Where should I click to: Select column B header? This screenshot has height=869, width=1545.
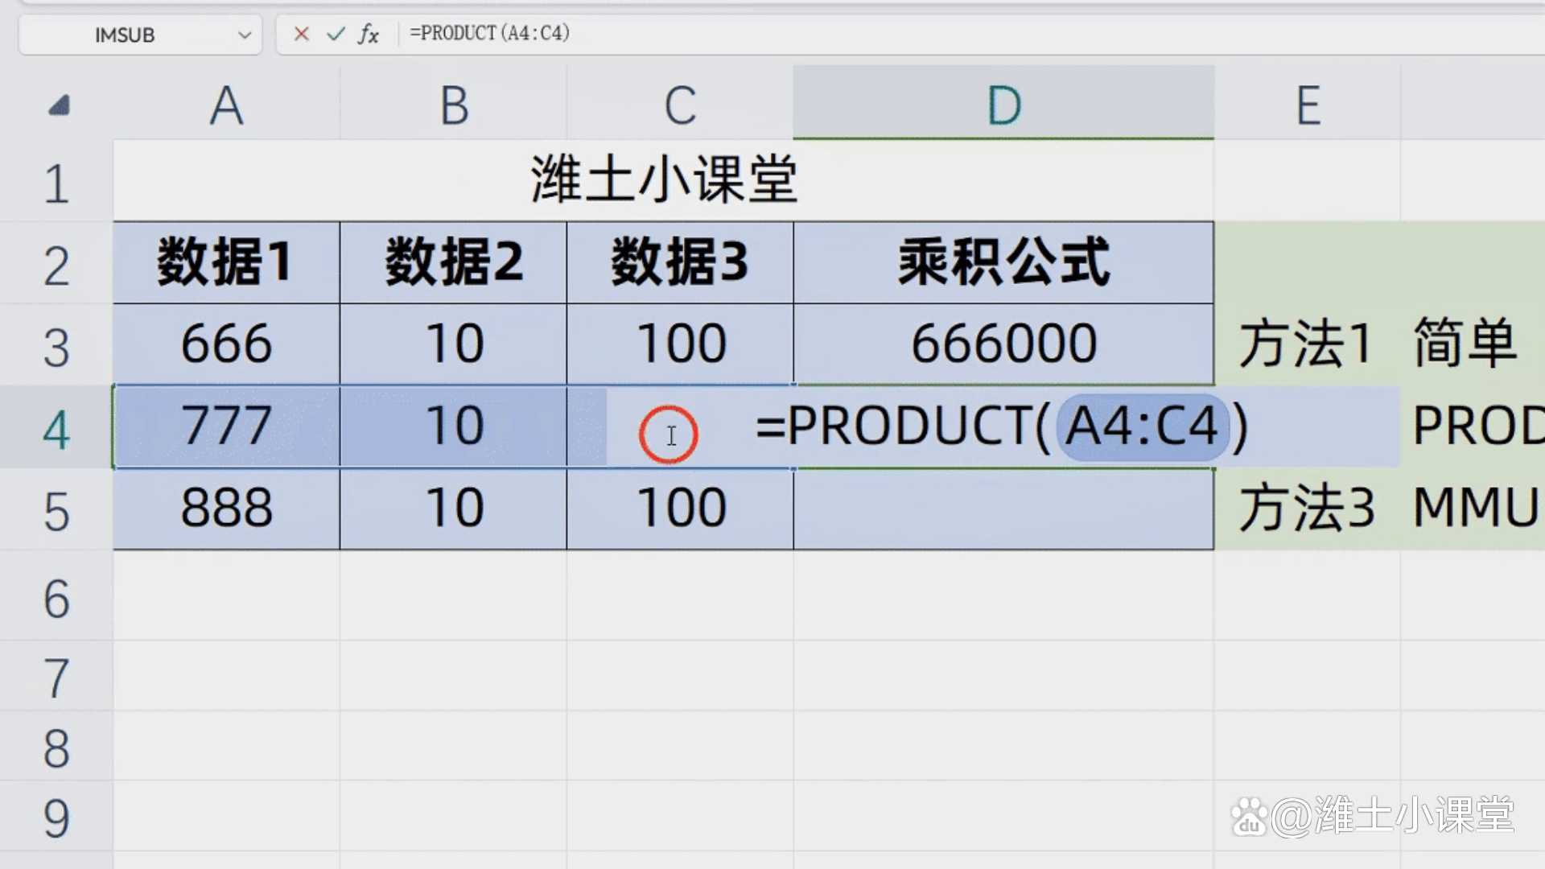click(x=453, y=105)
